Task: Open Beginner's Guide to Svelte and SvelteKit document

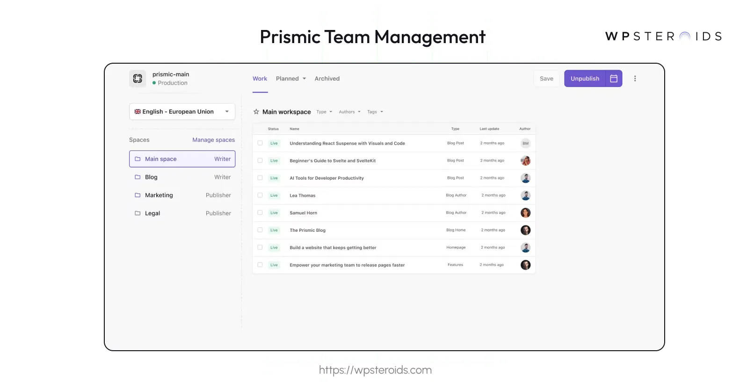Action: (x=333, y=161)
